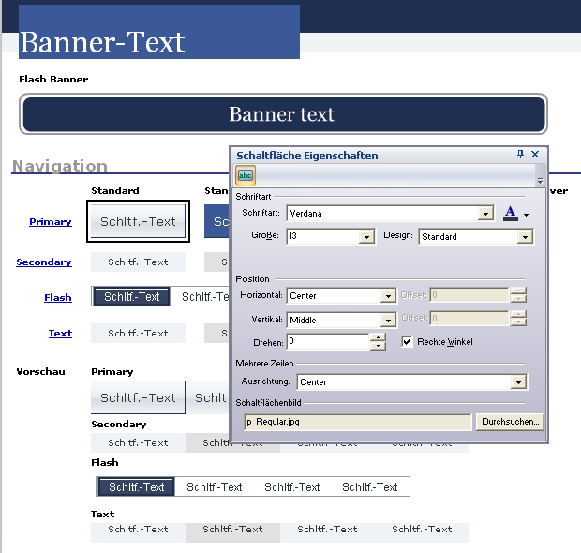Viewport: 581px width, 553px height.
Task: Toggle the Rechte Winkel checkbox
Action: pos(407,342)
